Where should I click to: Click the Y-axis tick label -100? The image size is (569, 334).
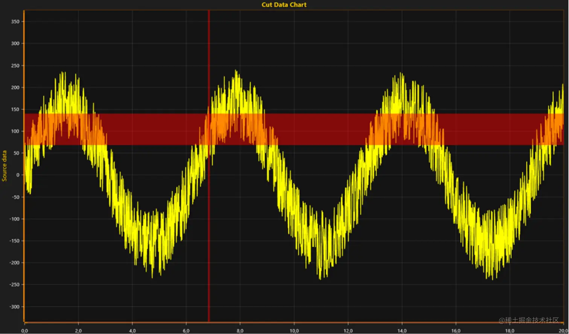click(14, 219)
